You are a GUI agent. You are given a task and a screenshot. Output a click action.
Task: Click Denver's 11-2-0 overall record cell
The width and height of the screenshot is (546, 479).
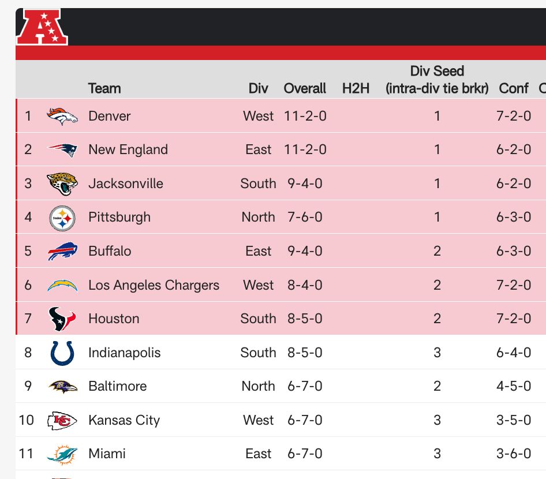305,116
